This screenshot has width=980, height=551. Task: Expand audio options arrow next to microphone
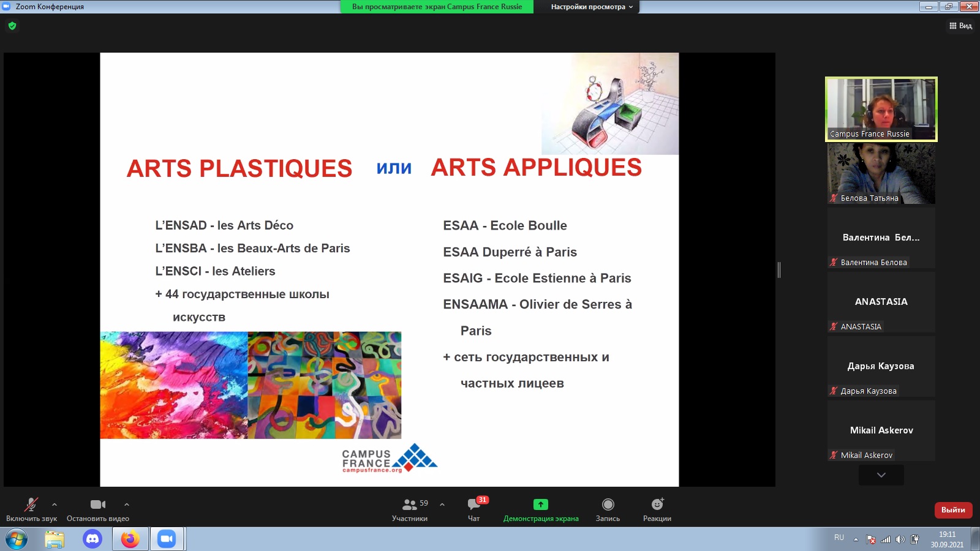click(55, 504)
